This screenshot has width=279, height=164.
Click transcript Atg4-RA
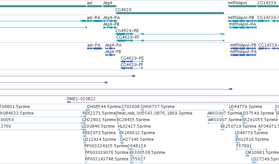pyautogui.click(x=111, y=18)
